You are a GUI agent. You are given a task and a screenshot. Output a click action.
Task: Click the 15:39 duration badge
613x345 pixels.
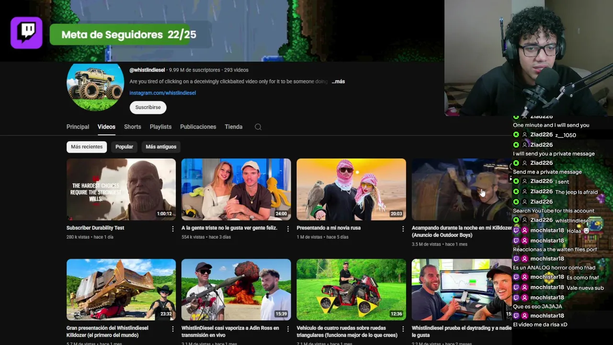[281, 314]
